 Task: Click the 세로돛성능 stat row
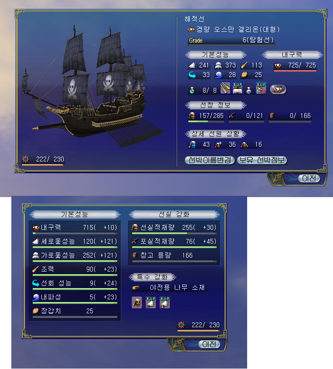click(75, 242)
